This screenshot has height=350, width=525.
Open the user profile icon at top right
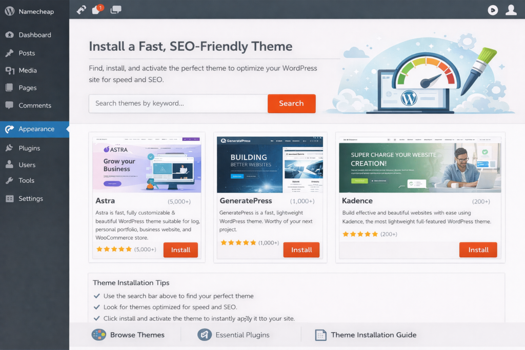[511, 10]
